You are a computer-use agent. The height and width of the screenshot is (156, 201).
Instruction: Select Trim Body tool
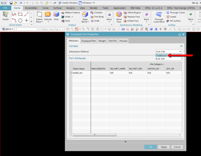pos(97,17)
